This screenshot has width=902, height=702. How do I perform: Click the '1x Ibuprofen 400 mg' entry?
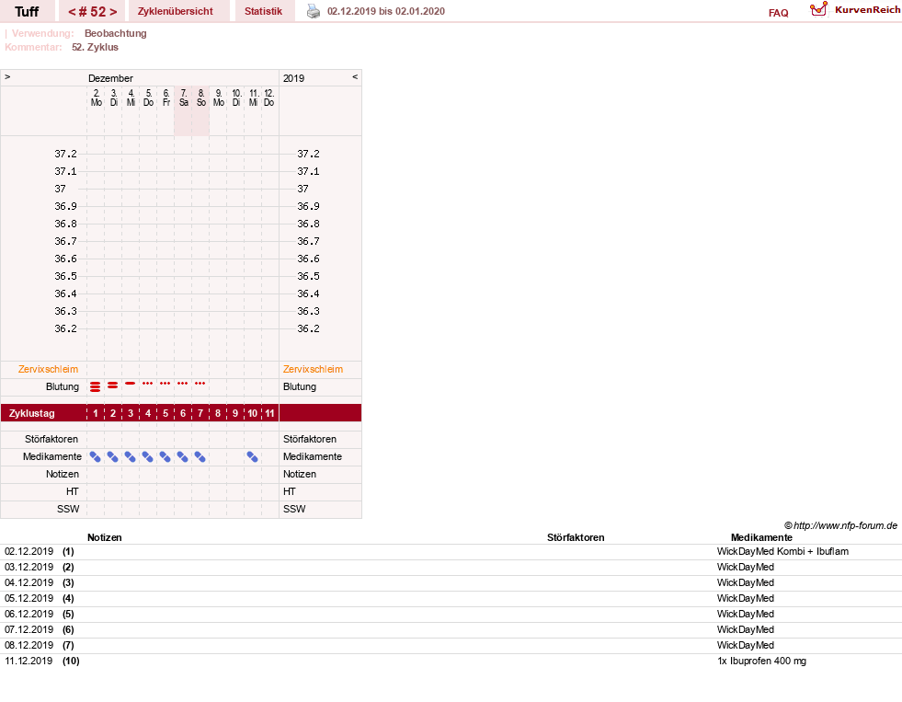(761, 661)
